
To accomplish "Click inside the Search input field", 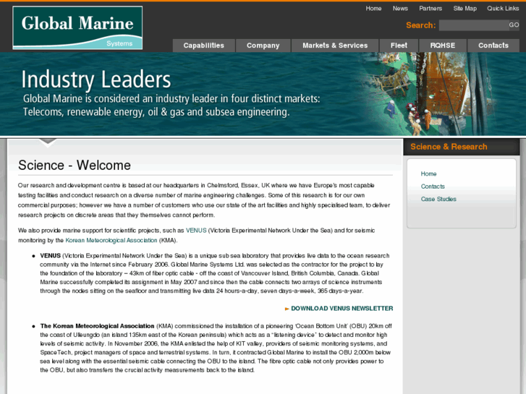I will (x=474, y=25).
